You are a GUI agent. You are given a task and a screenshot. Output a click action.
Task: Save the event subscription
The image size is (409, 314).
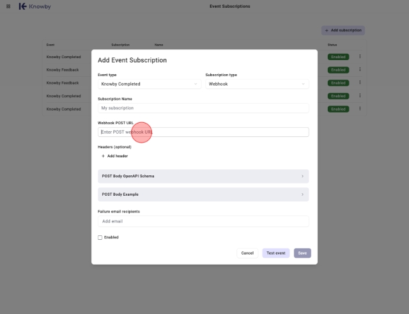302,253
